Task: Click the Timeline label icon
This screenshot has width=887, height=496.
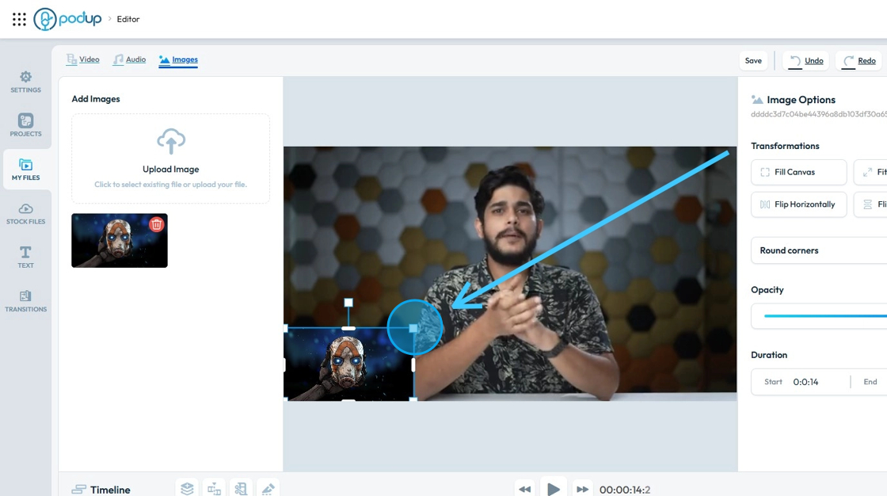Action: (79, 489)
